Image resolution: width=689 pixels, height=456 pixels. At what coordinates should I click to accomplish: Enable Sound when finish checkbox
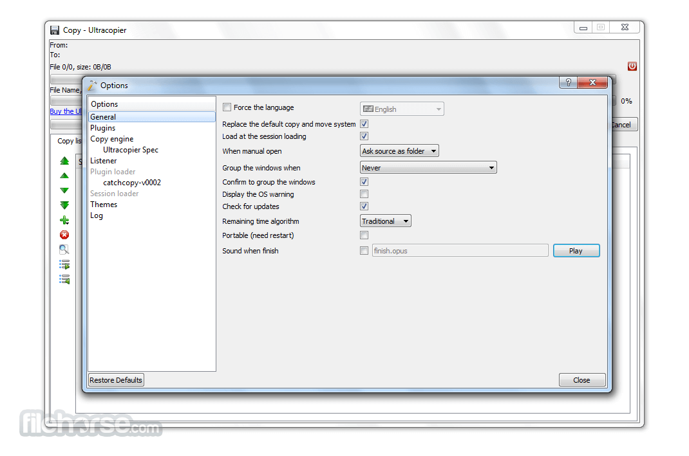tap(364, 251)
